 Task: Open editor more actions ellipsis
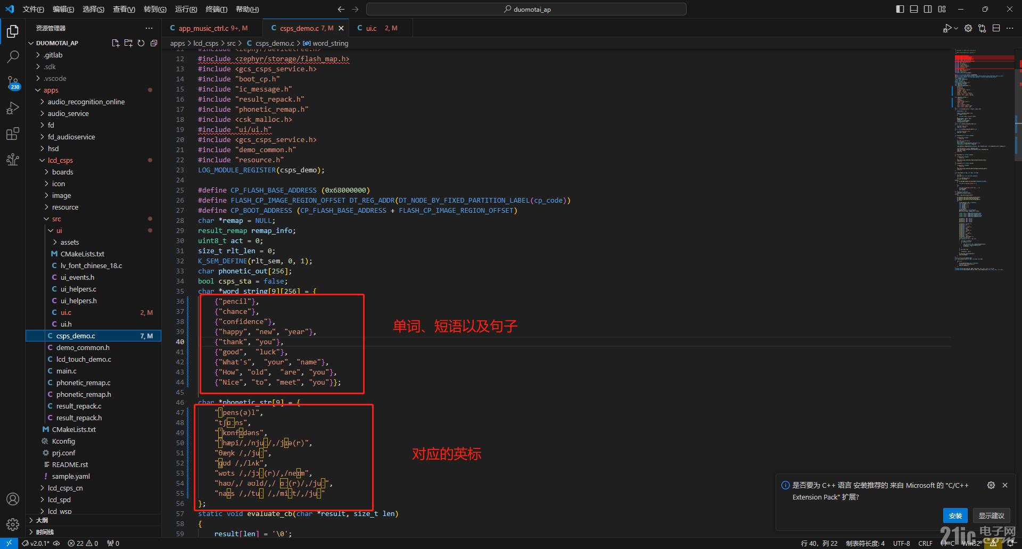1010,28
